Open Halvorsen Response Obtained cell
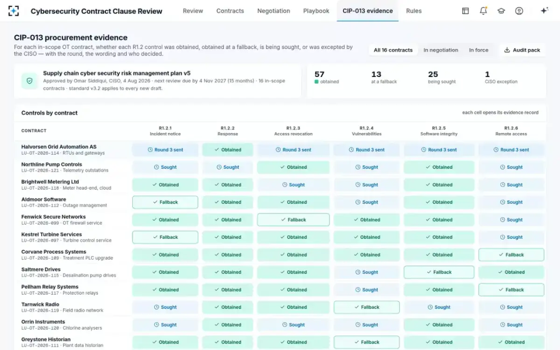 click(228, 150)
